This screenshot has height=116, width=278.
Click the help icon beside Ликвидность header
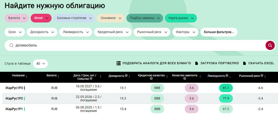coord(227,76)
